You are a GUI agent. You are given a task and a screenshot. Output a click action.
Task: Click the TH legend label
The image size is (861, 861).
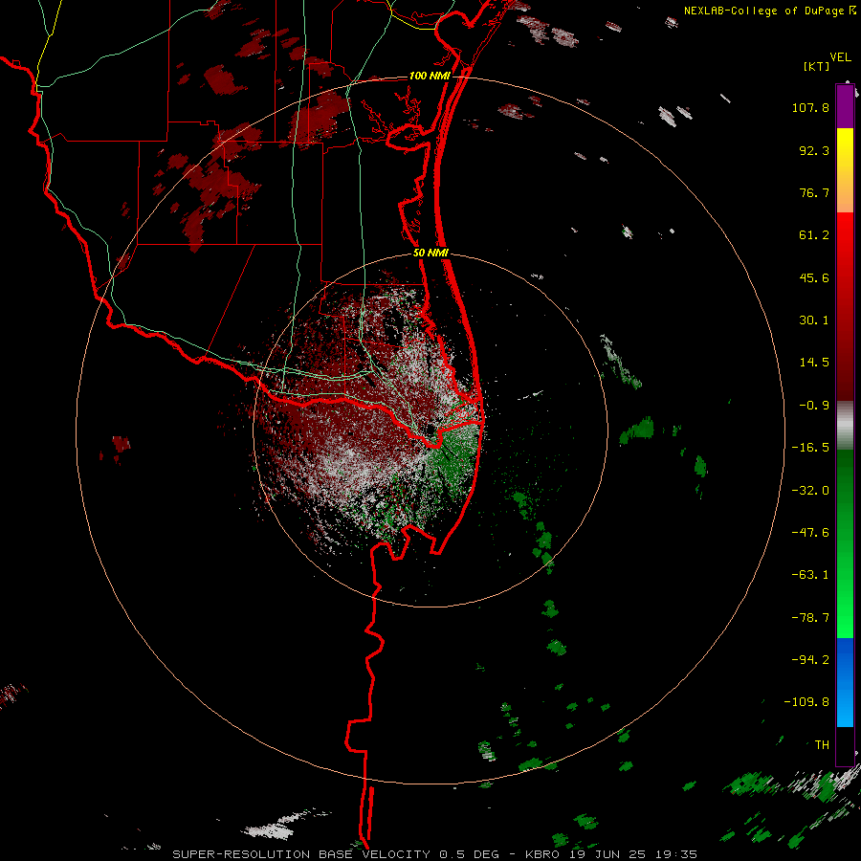[x=822, y=745]
